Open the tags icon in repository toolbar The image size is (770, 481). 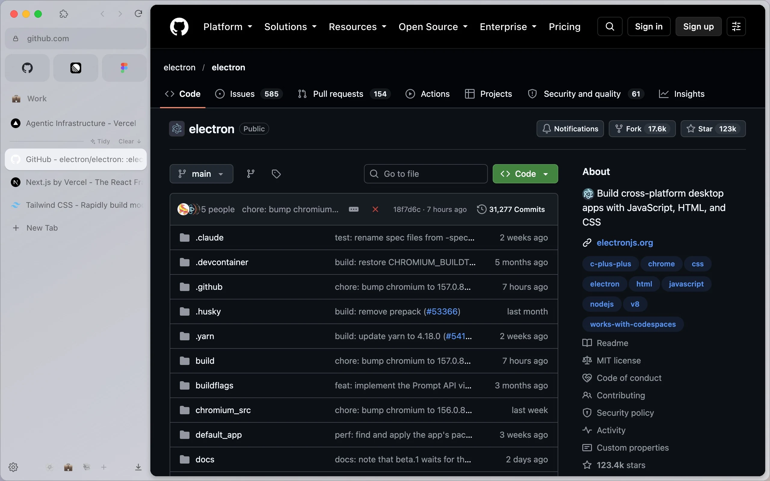click(x=276, y=174)
